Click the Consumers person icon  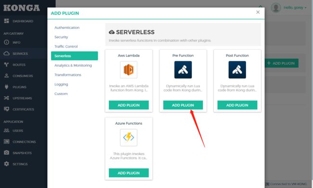[x=7, y=76]
